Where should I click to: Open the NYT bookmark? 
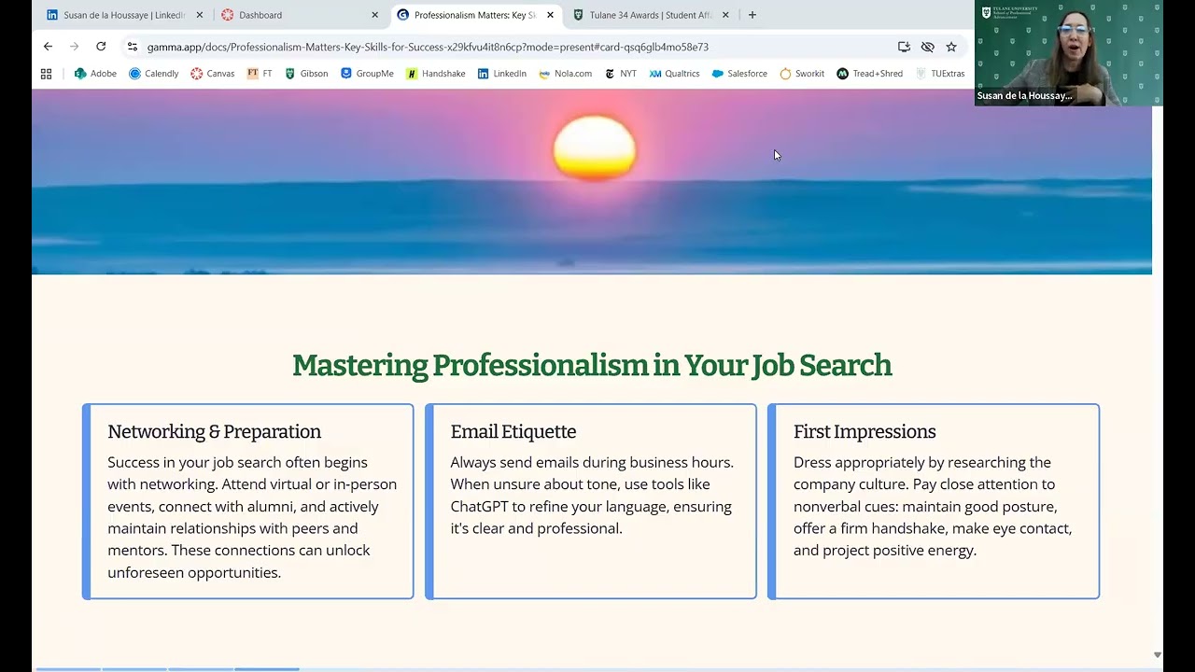coord(621,74)
